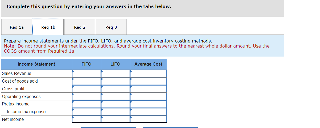This screenshot has width=320, height=128.
Task: Click the 'Complete this question' heading
Action: point(89,6)
